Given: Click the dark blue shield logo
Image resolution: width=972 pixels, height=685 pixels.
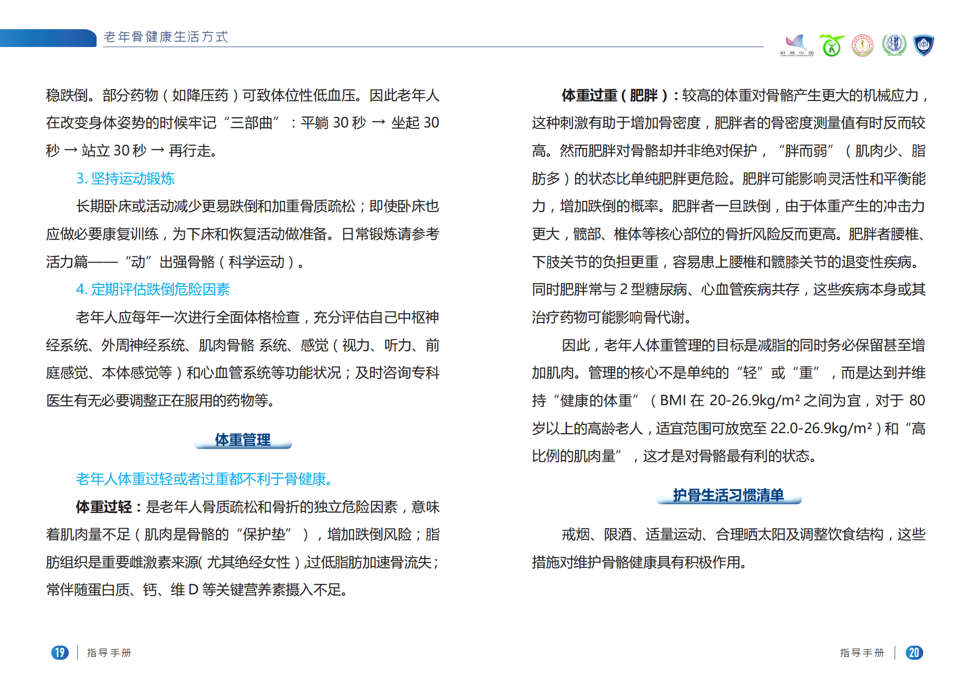Looking at the screenshot, I should pyautogui.click(x=923, y=45).
